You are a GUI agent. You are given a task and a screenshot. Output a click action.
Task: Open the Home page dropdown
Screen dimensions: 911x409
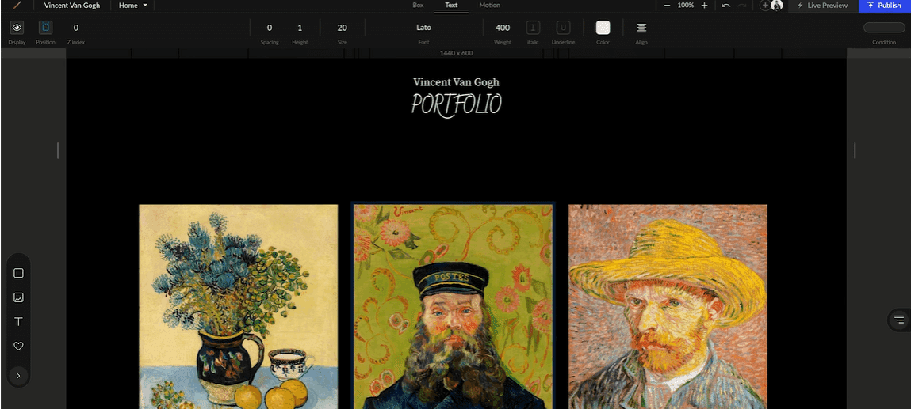pos(133,6)
